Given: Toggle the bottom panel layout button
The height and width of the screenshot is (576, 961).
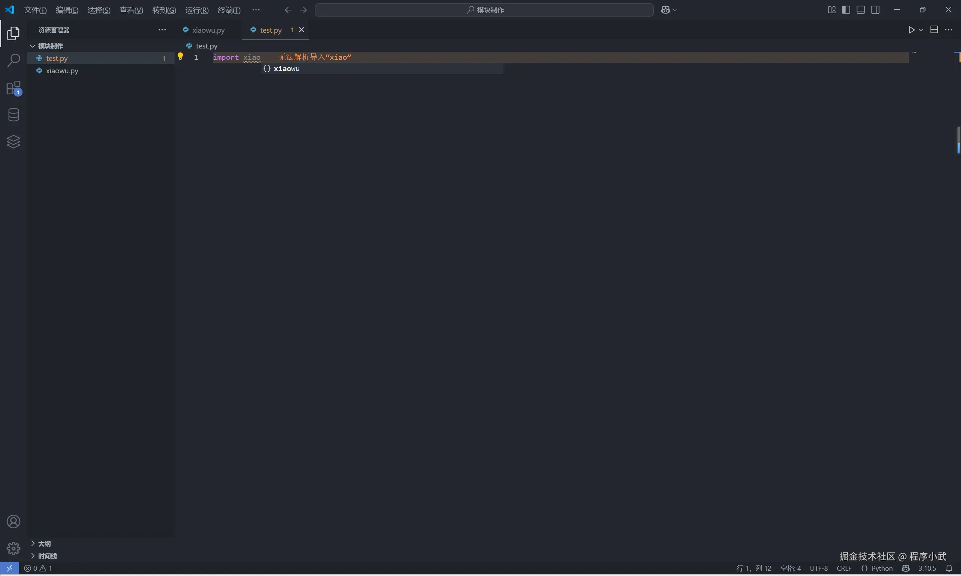Looking at the screenshot, I should tap(861, 10).
